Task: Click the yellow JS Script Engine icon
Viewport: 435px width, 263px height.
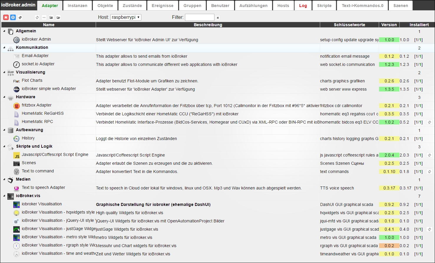Action: click(16, 155)
